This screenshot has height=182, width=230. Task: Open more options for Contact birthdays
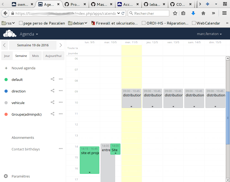[x=61, y=149]
